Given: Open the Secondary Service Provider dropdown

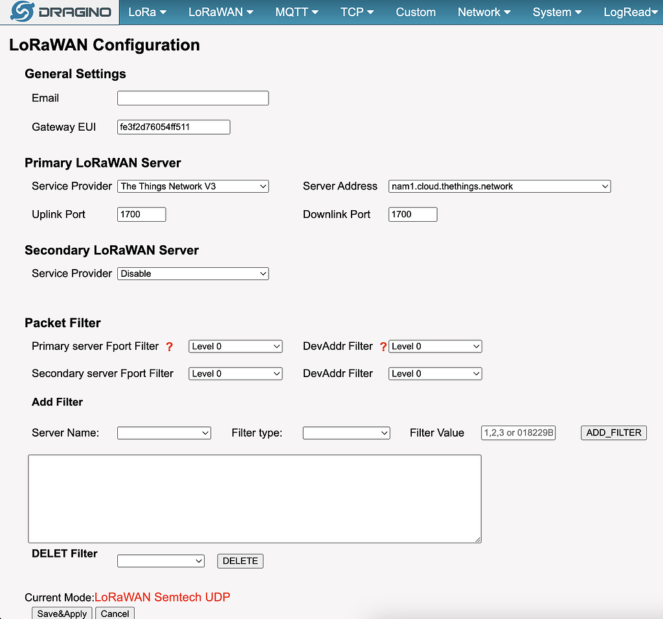Looking at the screenshot, I should [x=192, y=273].
